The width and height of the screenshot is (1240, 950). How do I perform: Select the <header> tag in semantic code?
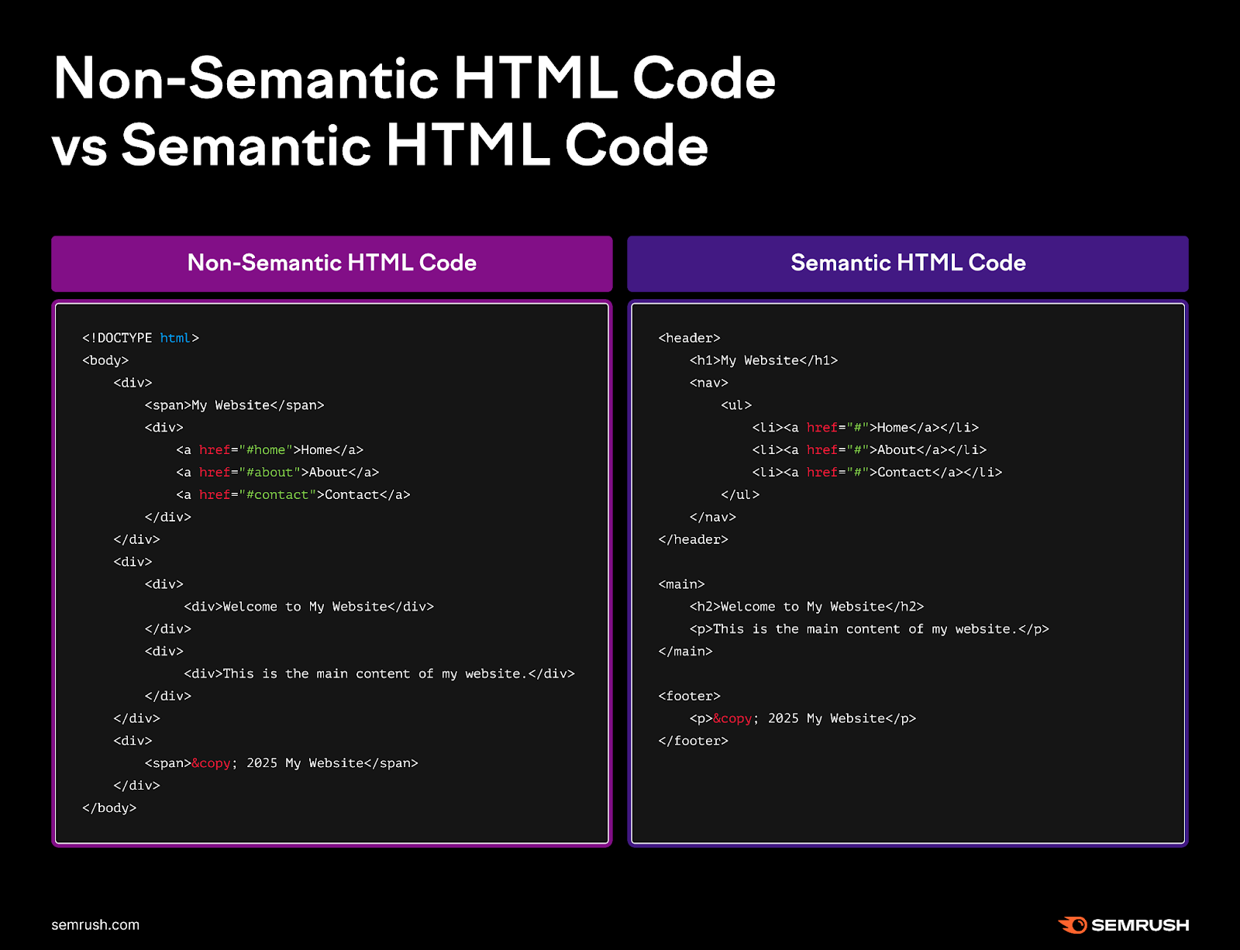point(690,338)
